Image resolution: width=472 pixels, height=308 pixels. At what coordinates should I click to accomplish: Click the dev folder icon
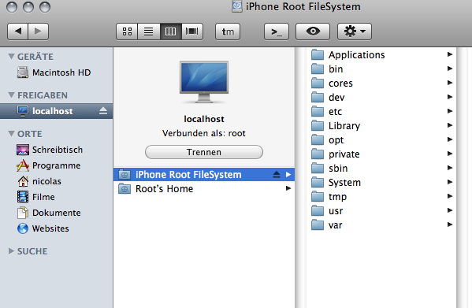coord(318,97)
